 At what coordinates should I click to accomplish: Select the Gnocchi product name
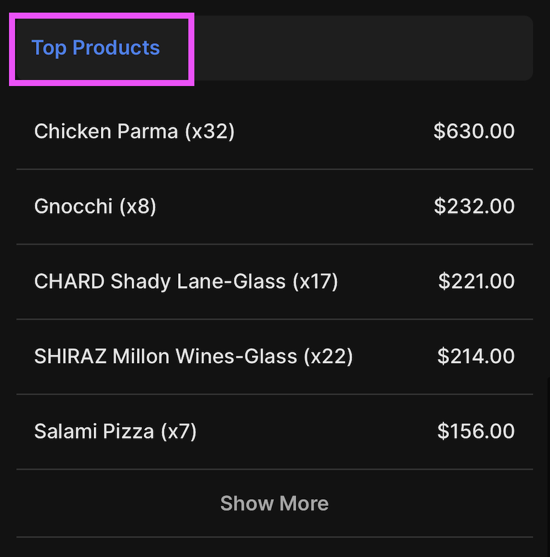[x=73, y=206]
